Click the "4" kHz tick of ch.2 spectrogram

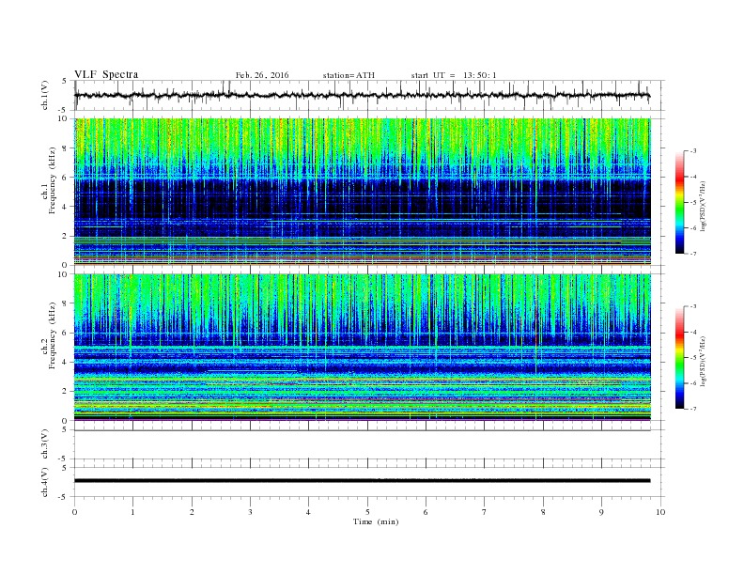coord(66,362)
